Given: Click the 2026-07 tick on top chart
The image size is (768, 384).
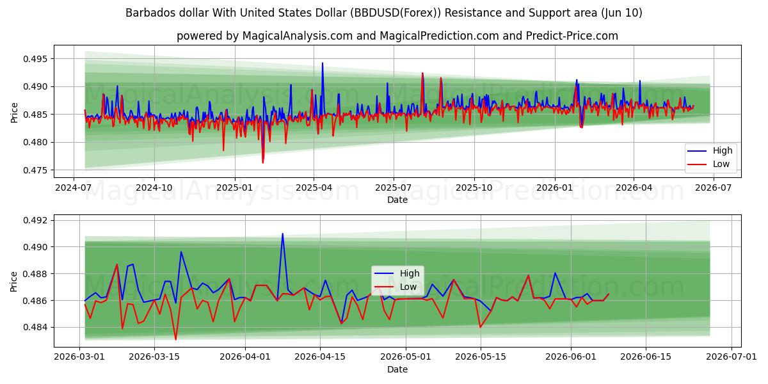Looking at the screenshot, I should (x=712, y=188).
